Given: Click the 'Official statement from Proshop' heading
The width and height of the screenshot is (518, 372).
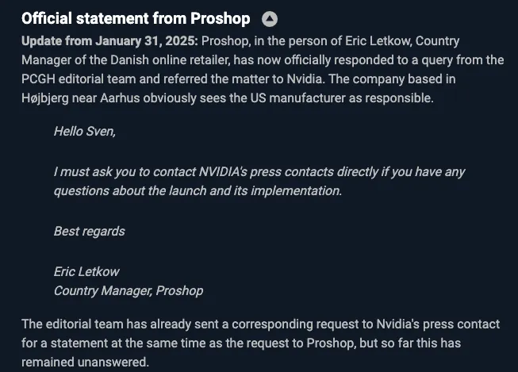Looking at the screenshot, I should [136, 18].
